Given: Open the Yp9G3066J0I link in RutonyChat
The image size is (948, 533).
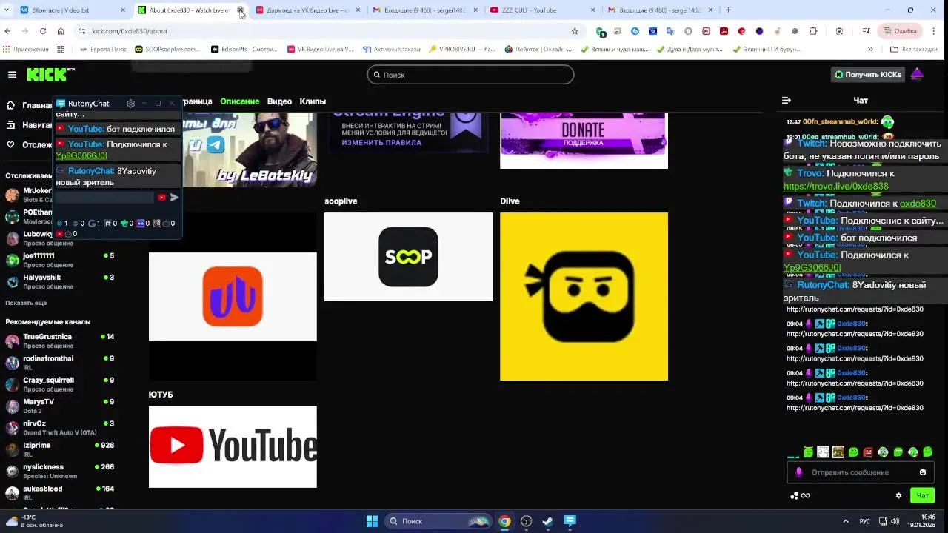Looking at the screenshot, I should click(x=81, y=156).
